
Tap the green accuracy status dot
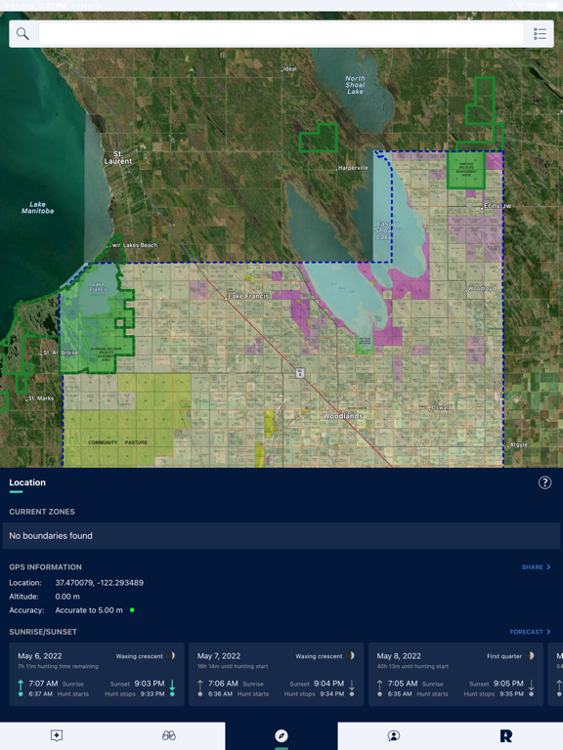pyautogui.click(x=132, y=610)
